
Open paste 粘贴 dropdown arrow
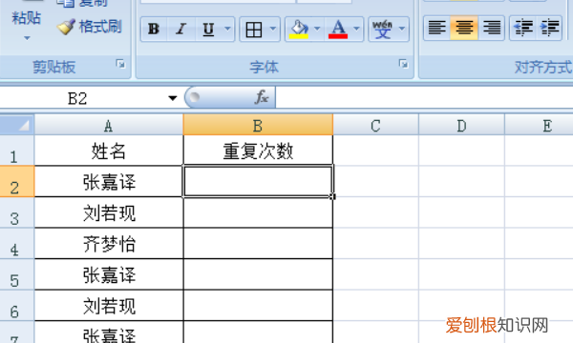27,38
